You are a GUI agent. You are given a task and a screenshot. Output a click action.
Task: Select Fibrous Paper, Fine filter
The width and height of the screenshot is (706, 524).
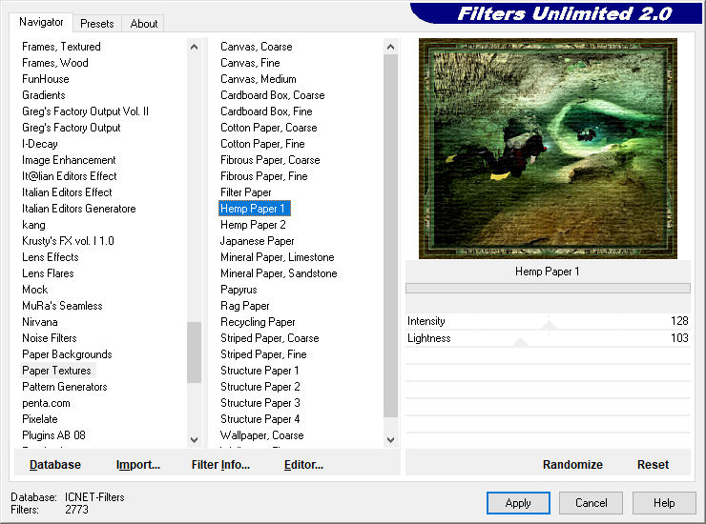[x=264, y=176]
